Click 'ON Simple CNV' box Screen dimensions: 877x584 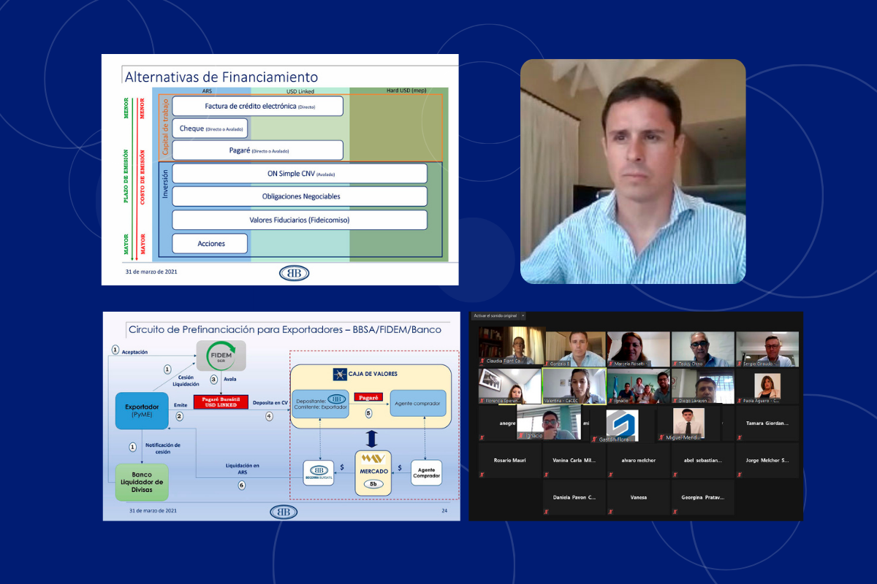300,174
